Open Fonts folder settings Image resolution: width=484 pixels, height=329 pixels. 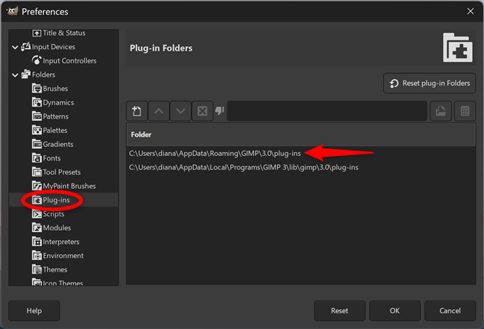coord(46,158)
